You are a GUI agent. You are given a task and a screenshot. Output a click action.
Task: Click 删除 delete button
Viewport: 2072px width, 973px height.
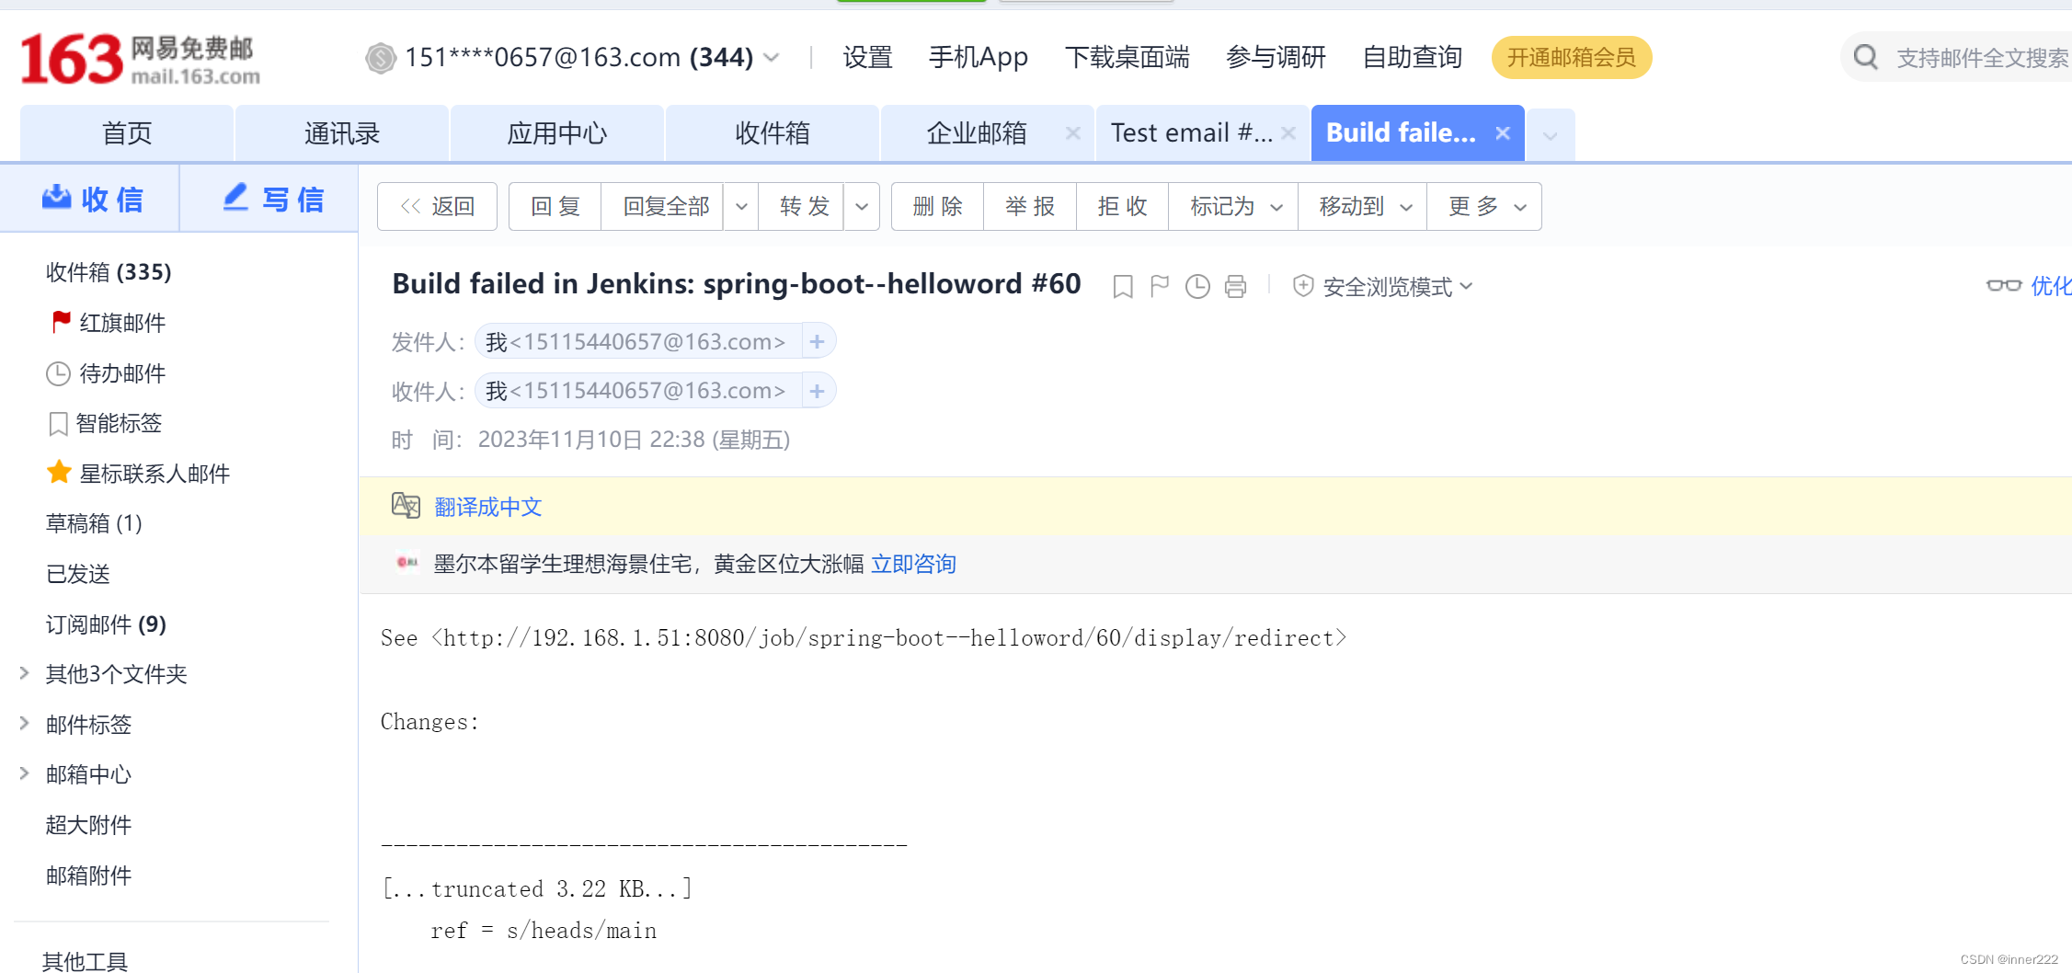938,206
